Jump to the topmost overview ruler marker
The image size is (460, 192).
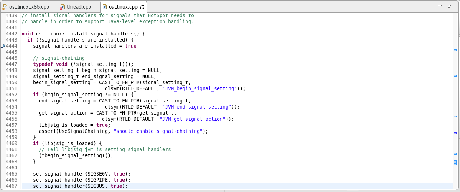[x=455, y=51]
